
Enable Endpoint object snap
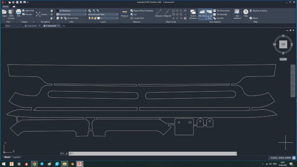click(159, 13)
